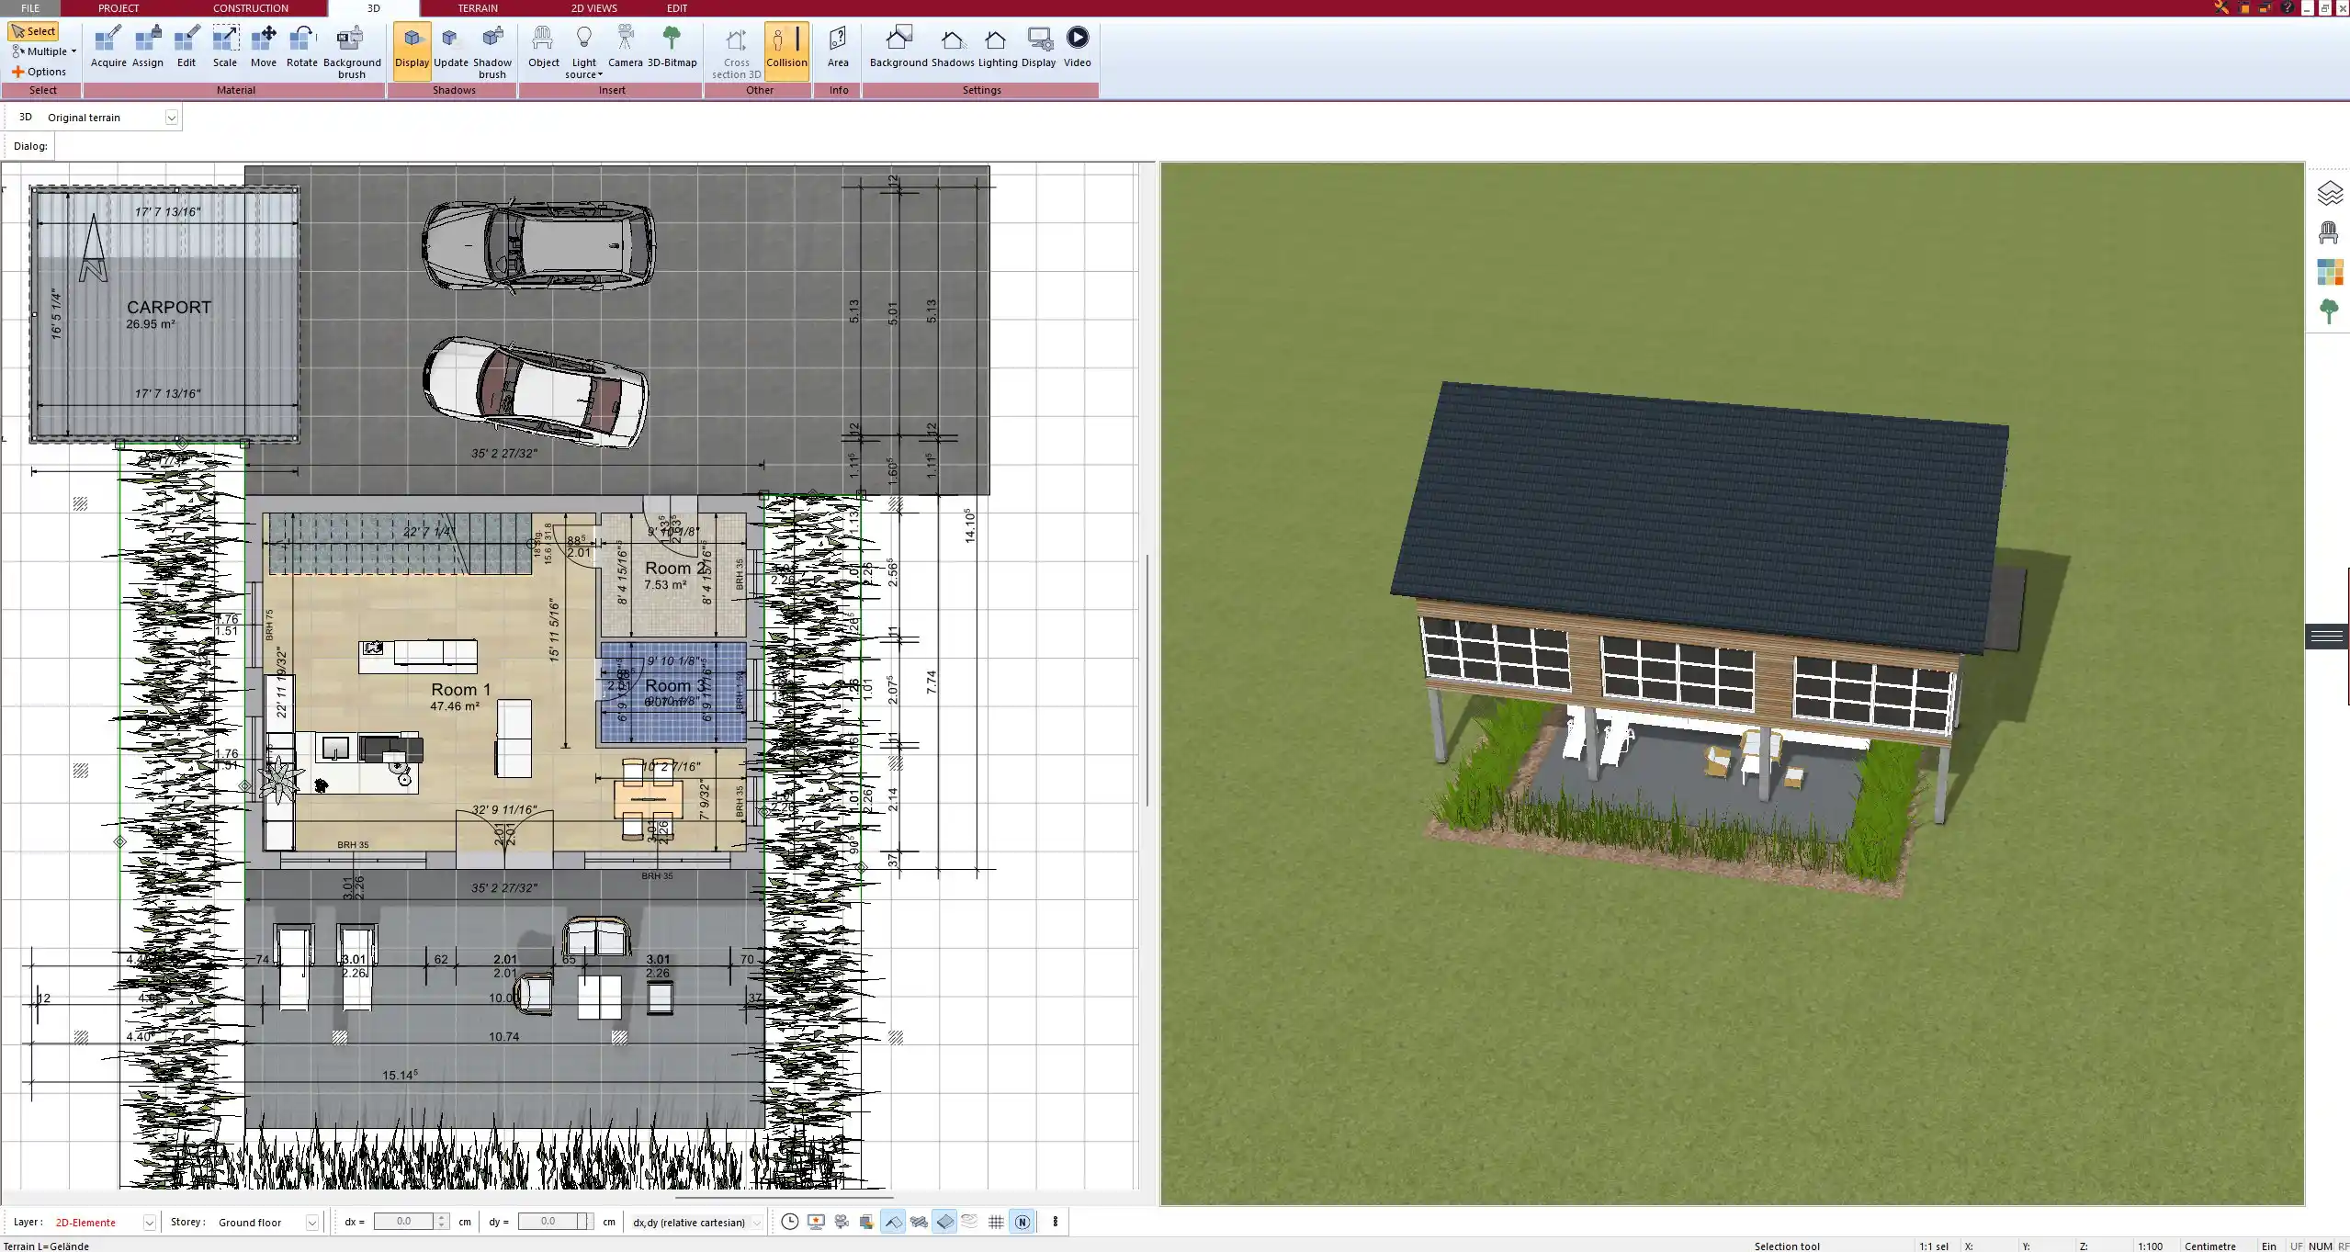Open the CONSTRUCTION ribbon tab
Screen dimensions: 2350x1252
(250, 8)
